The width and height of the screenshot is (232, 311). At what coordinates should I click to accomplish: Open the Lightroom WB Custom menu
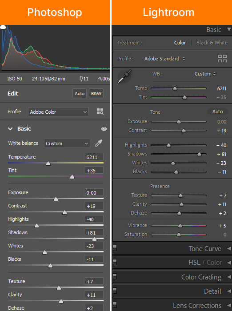pos(205,74)
